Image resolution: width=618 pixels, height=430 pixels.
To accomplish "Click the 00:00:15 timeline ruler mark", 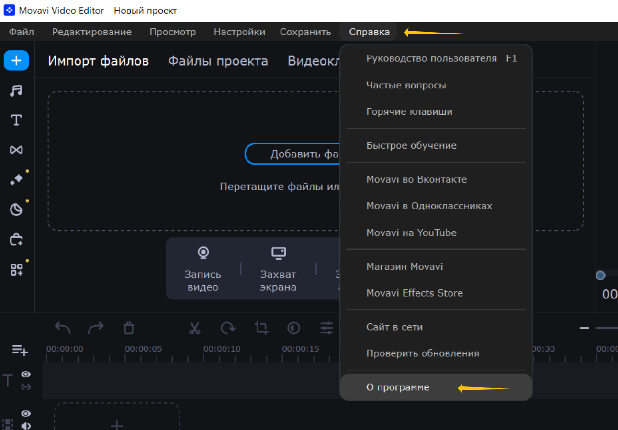I will 300,349.
